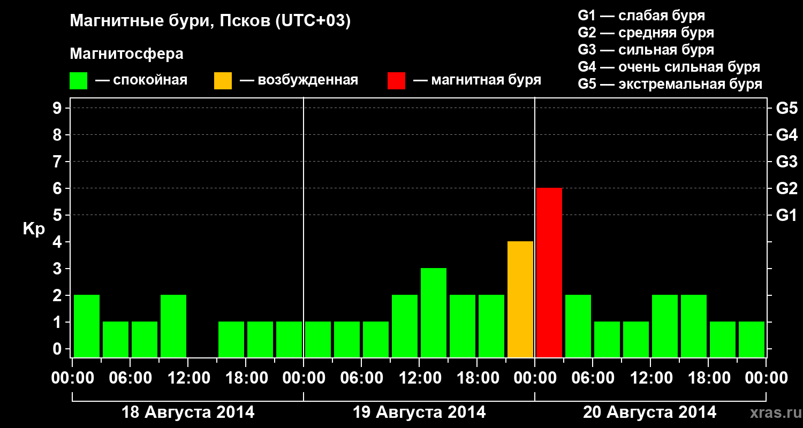Image resolution: width=803 pixels, height=428 pixels.
Task: Click the orange 'возбужденная' legend swatch
Action: tap(223, 81)
